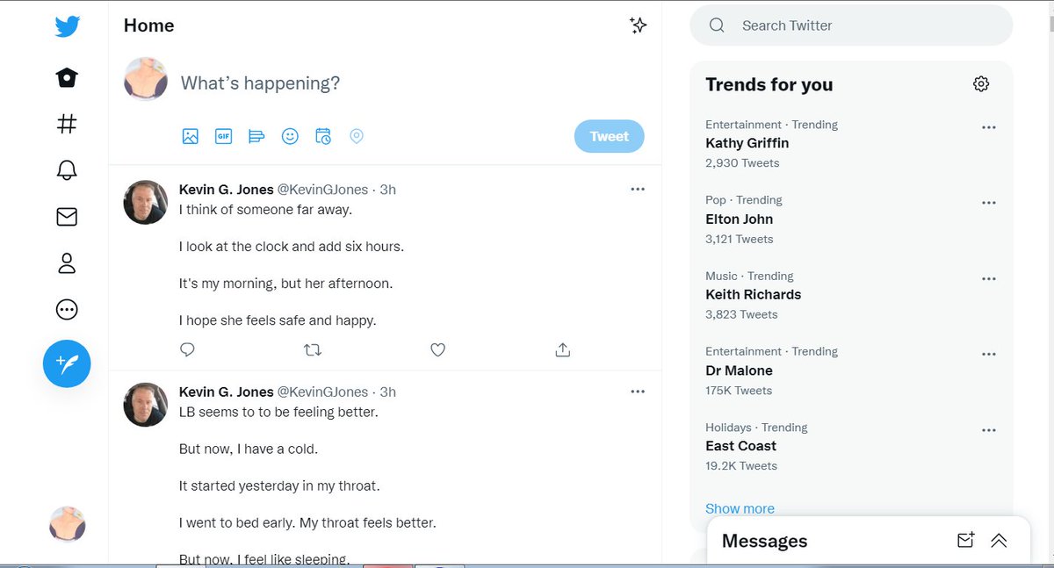Add an image via the media icon
This screenshot has width=1054, height=568.
pyautogui.click(x=191, y=136)
